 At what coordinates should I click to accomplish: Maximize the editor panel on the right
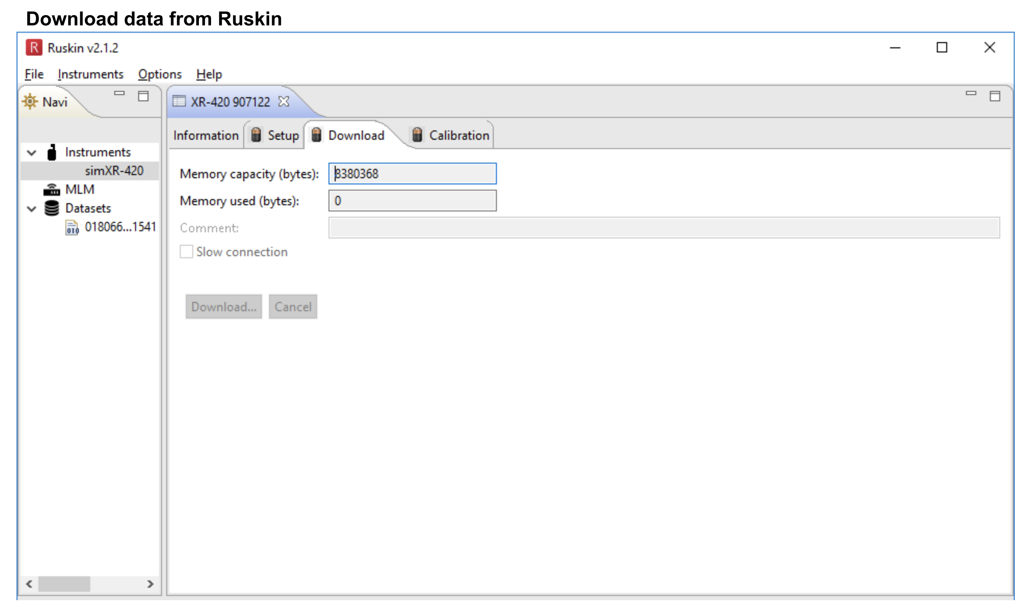click(995, 96)
